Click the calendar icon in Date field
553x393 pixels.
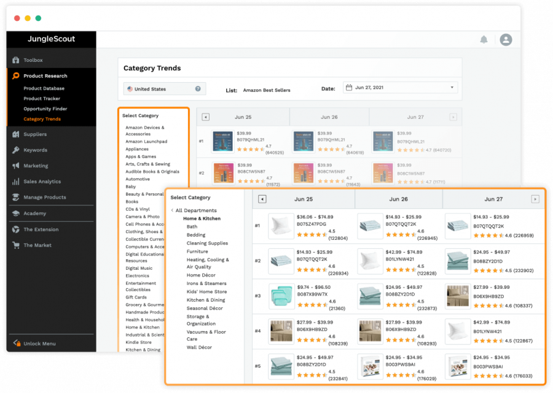(349, 88)
